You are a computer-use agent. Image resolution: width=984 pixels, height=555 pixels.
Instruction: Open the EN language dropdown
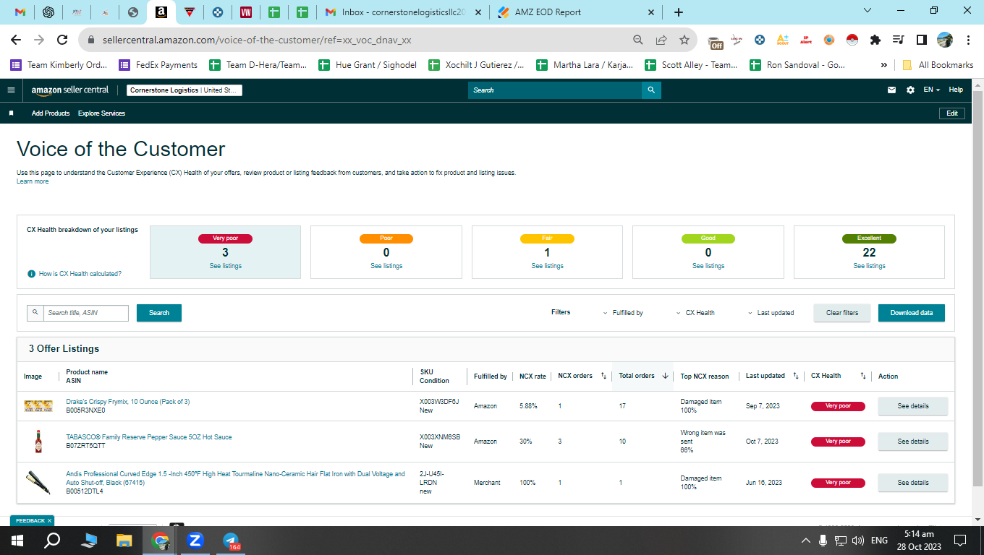pyautogui.click(x=931, y=90)
